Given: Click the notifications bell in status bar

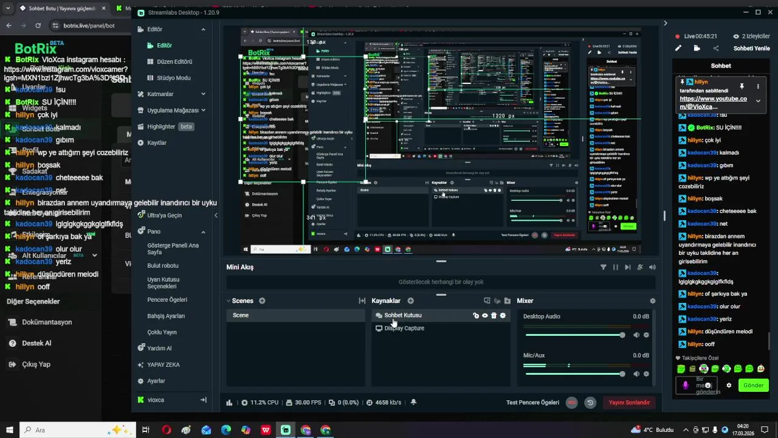Looking at the screenshot, I should [414, 402].
